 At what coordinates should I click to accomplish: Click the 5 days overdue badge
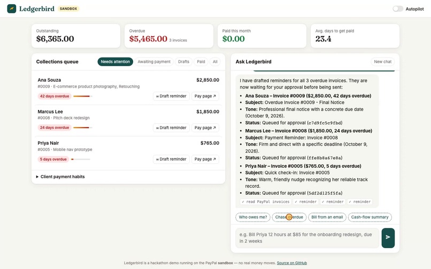[53, 159]
